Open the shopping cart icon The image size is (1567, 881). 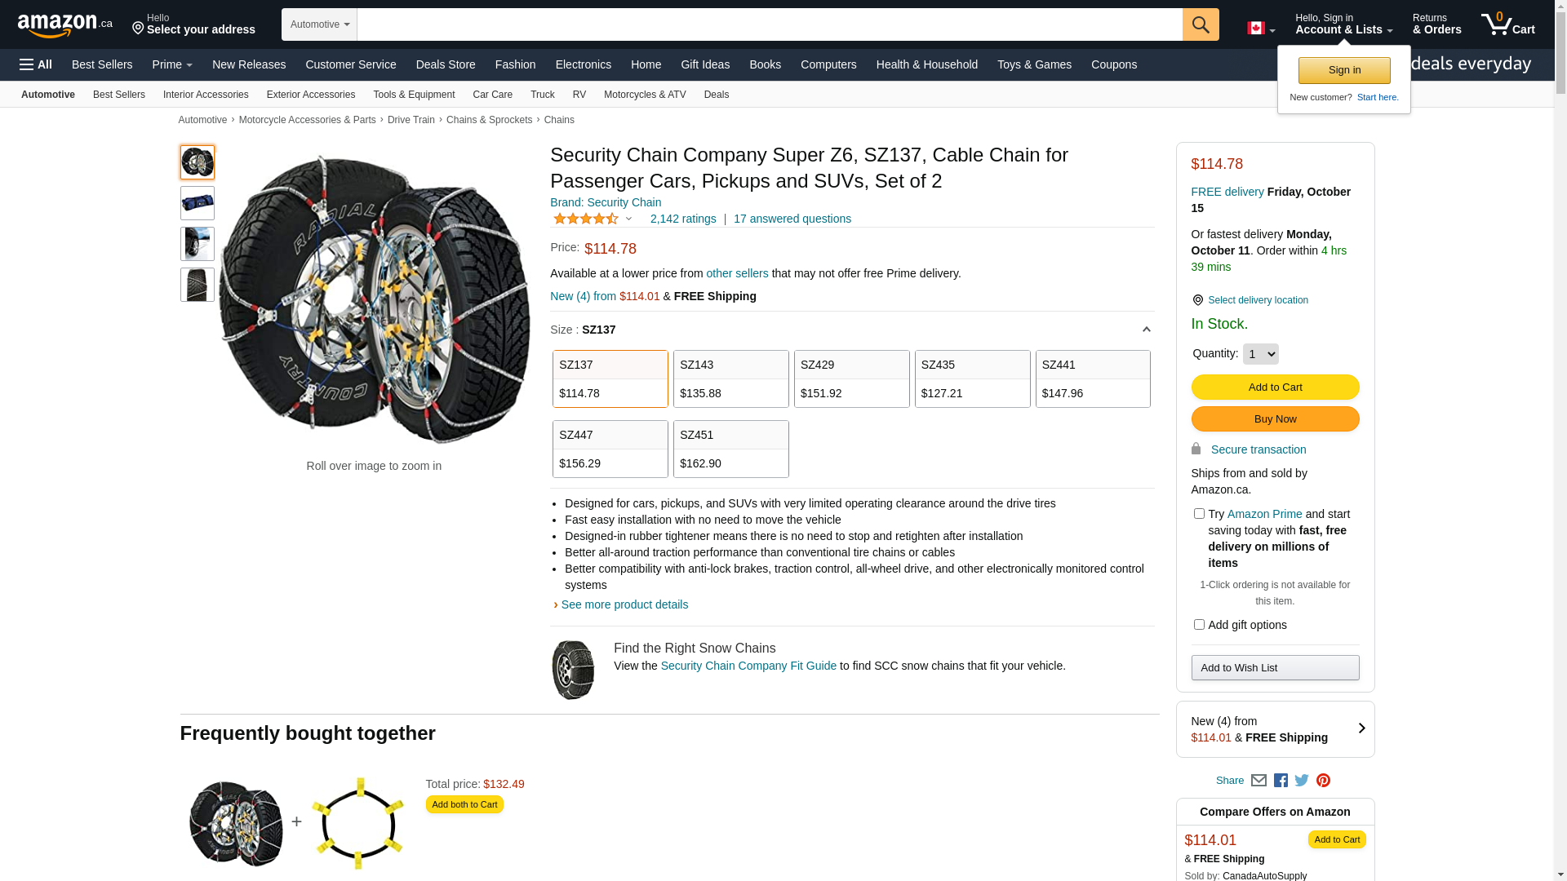click(1507, 24)
